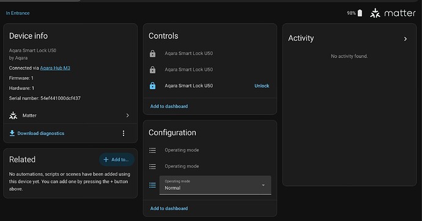Image resolution: width=422 pixels, height=221 pixels.
Task: Add to related automations button
Action: point(117,159)
